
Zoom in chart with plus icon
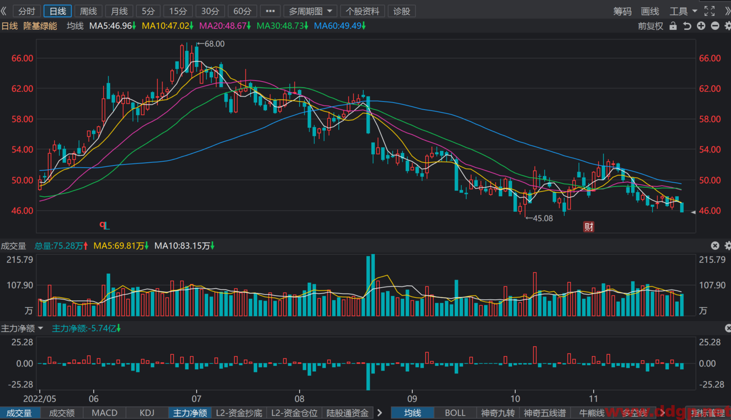coord(701,26)
